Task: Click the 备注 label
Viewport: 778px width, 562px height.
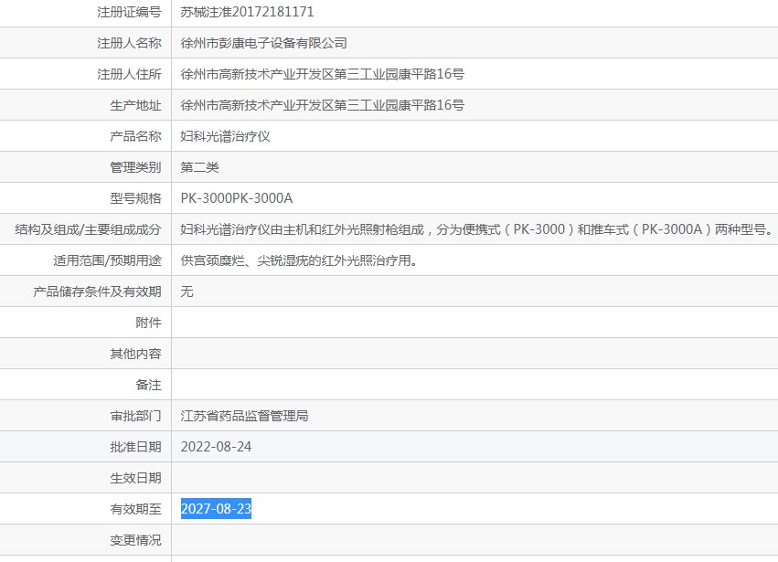Action: click(148, 385)
